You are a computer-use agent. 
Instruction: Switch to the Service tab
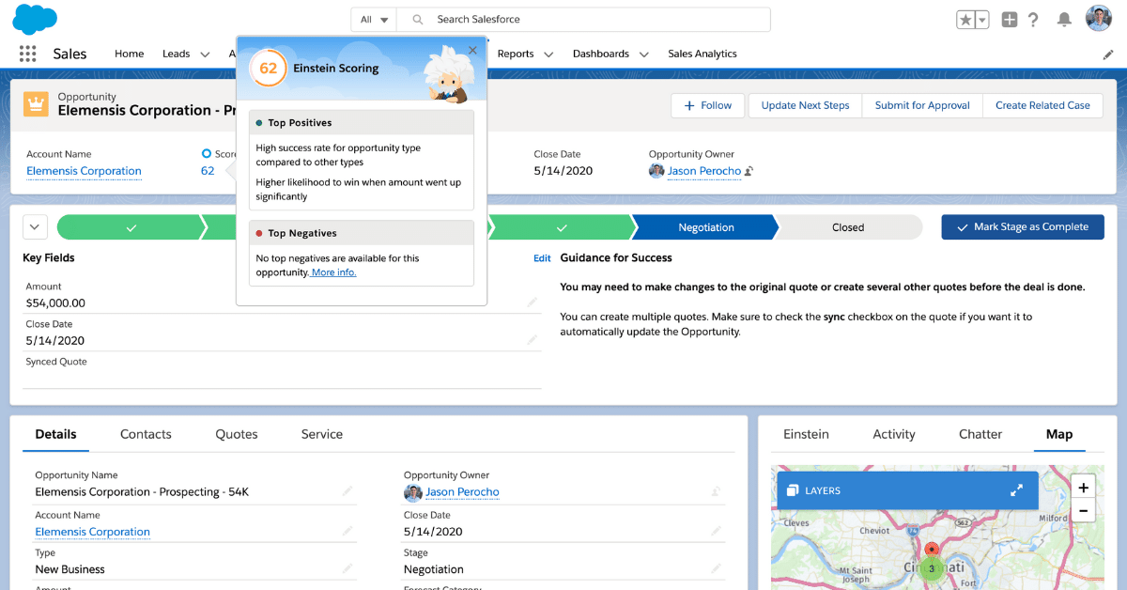pos(322,434)
